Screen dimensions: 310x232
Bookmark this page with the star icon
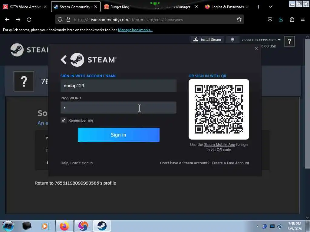(x=239, y=19)
